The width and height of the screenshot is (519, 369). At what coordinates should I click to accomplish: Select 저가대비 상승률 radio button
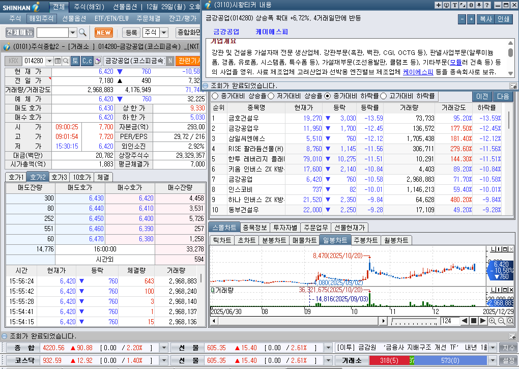tap(271, 96)
